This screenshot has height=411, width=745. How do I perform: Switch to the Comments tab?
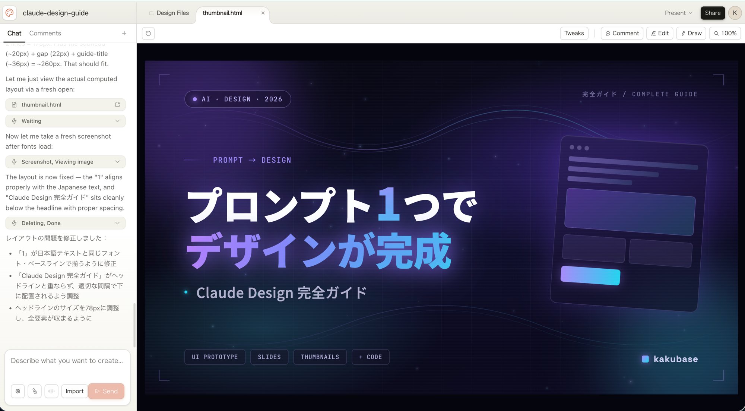click(x=45, y=33)
